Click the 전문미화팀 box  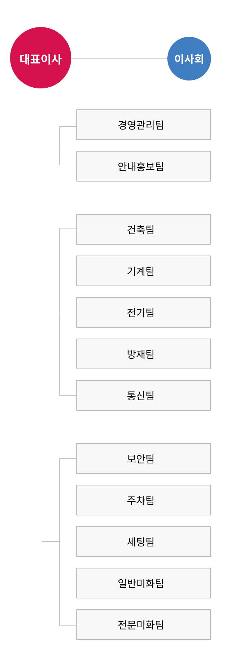(144, 625)
